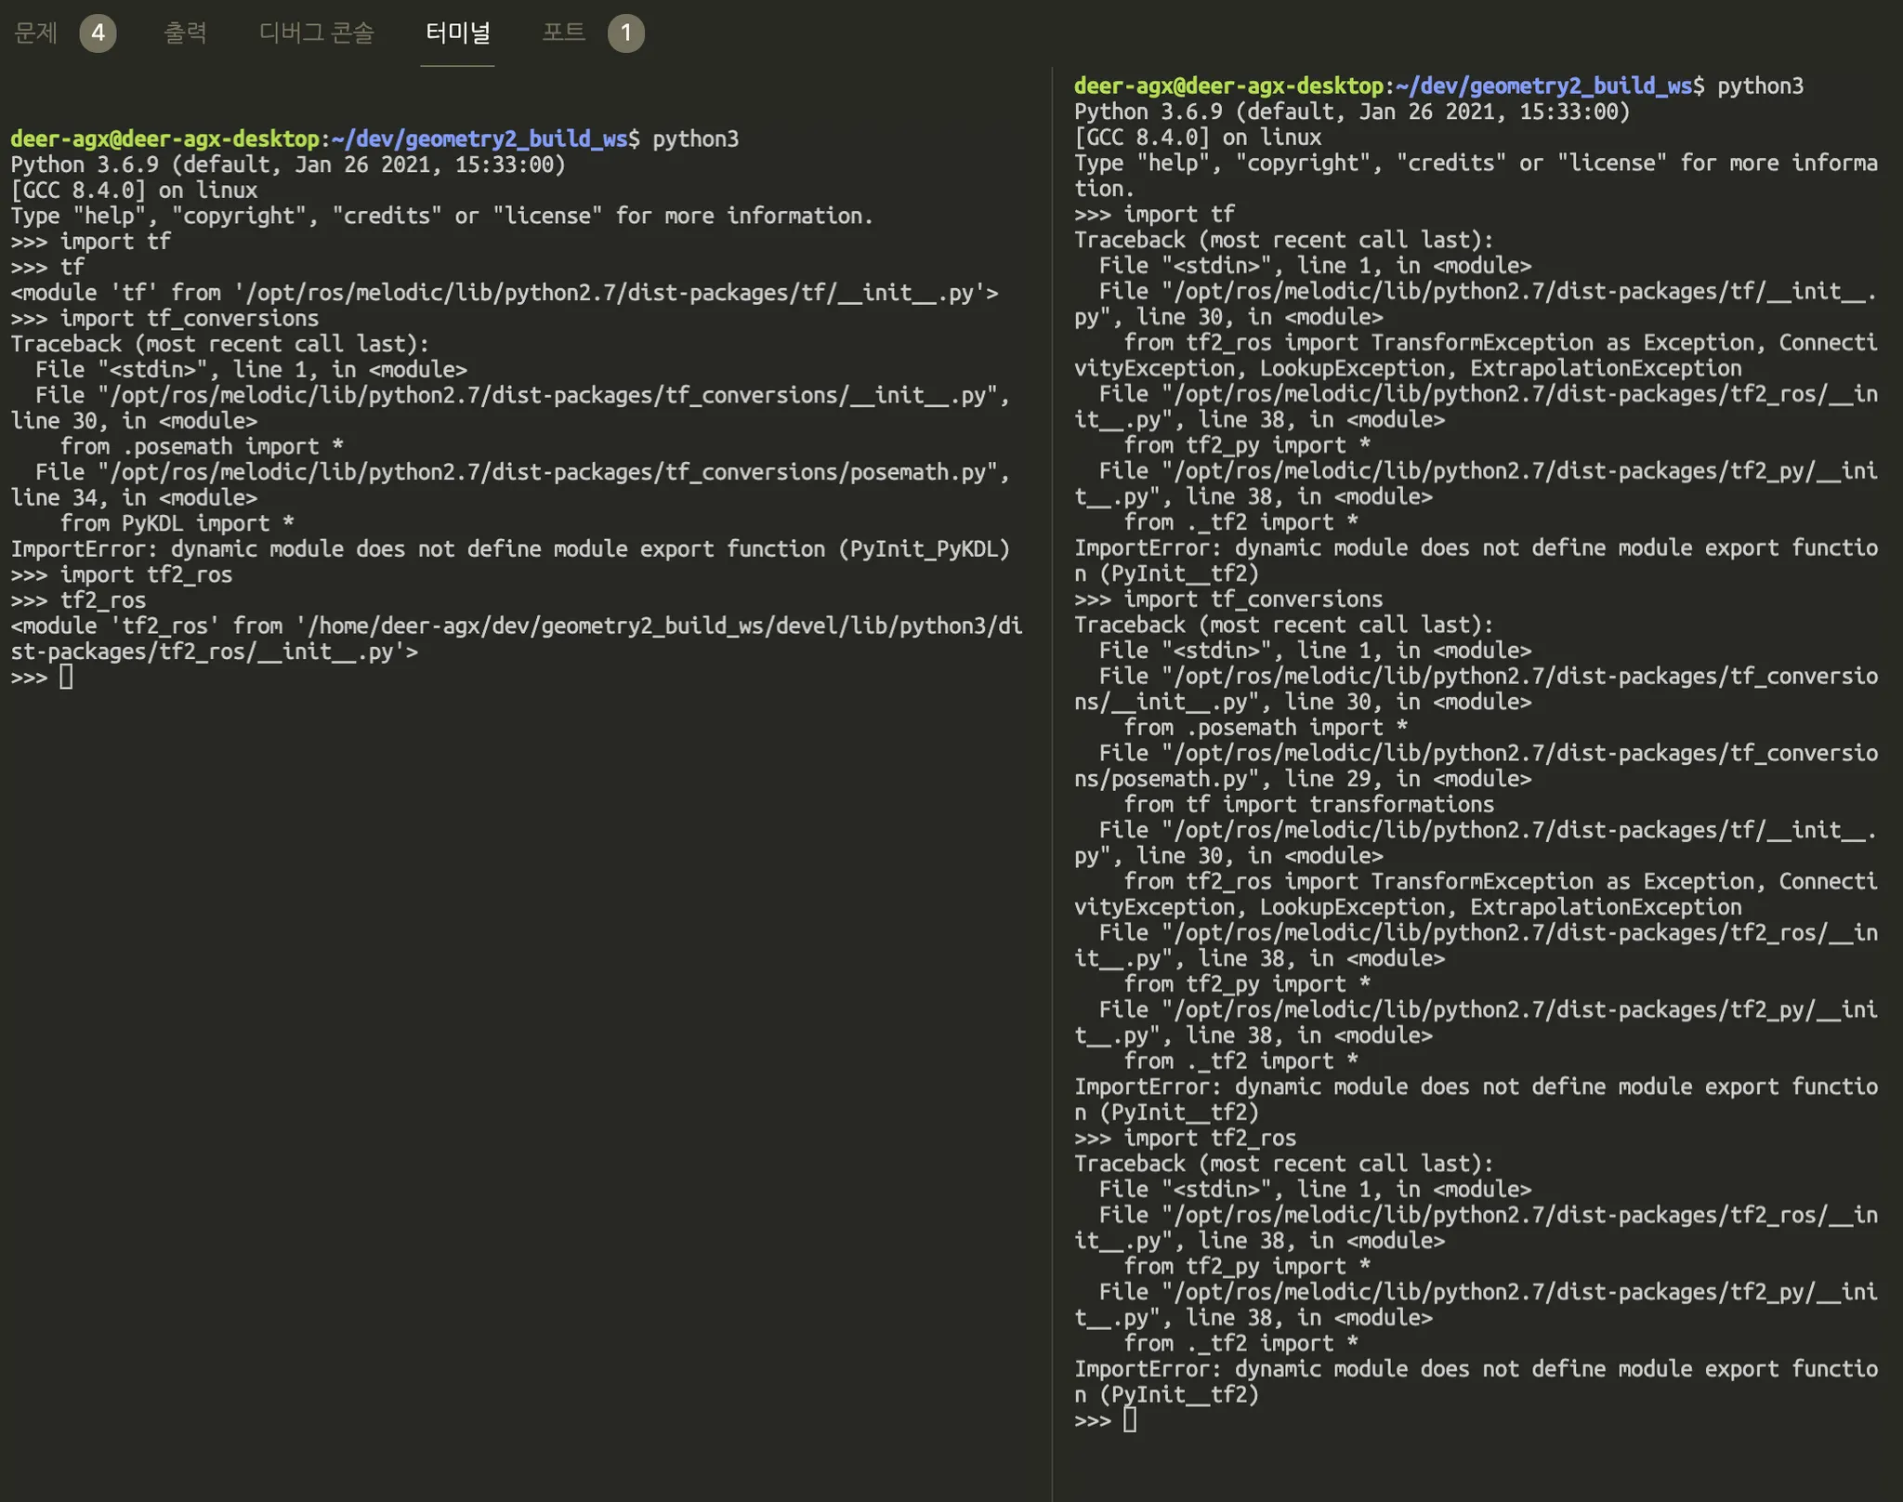Open the 문제 problems tab
The width and height of the screenshot is (1903, 1502).
coord(36,33)
